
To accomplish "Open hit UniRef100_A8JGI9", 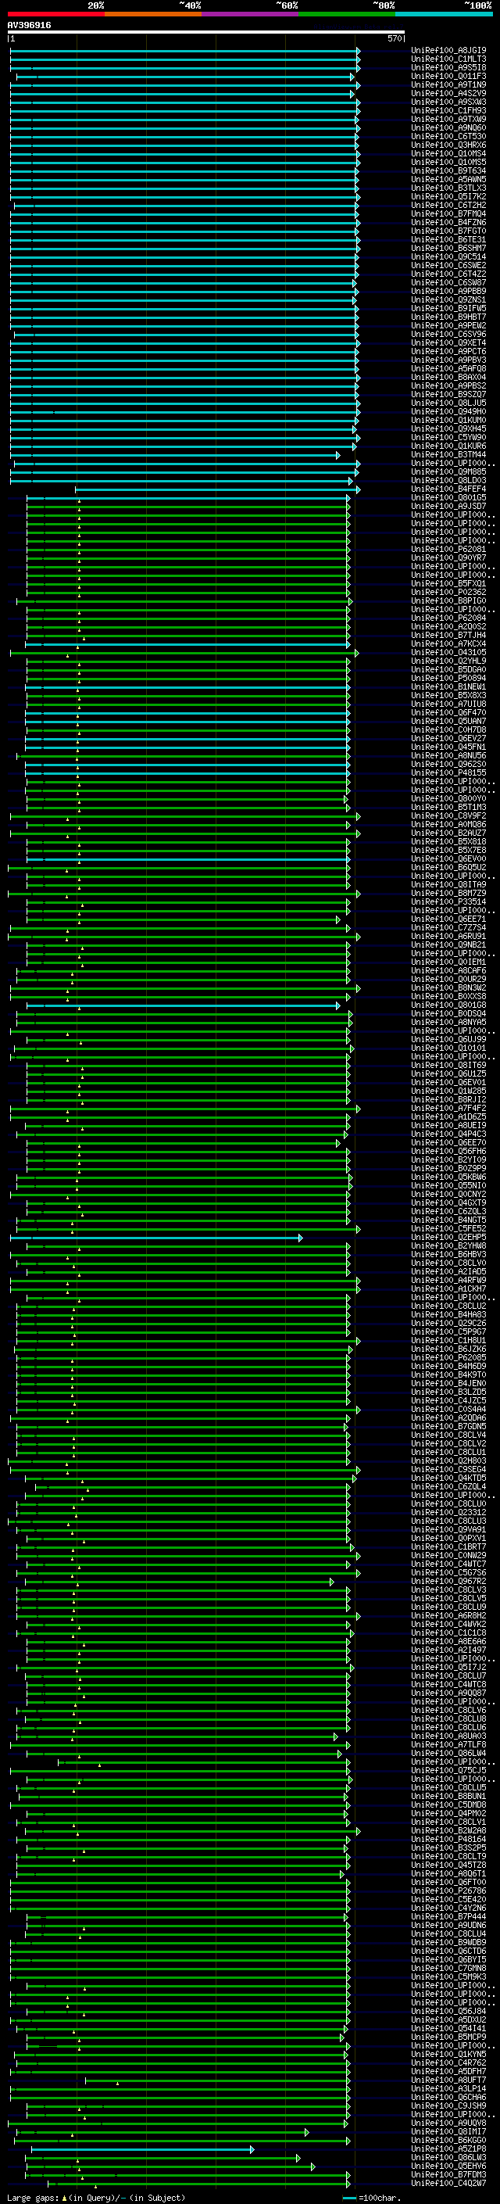I will point(448,51).
